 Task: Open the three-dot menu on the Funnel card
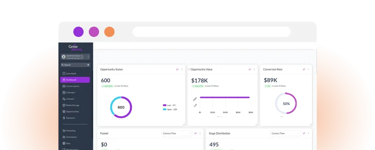point(200,133)
